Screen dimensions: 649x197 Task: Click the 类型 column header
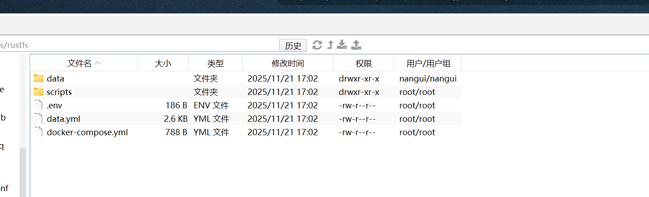(x=215, y=64)
